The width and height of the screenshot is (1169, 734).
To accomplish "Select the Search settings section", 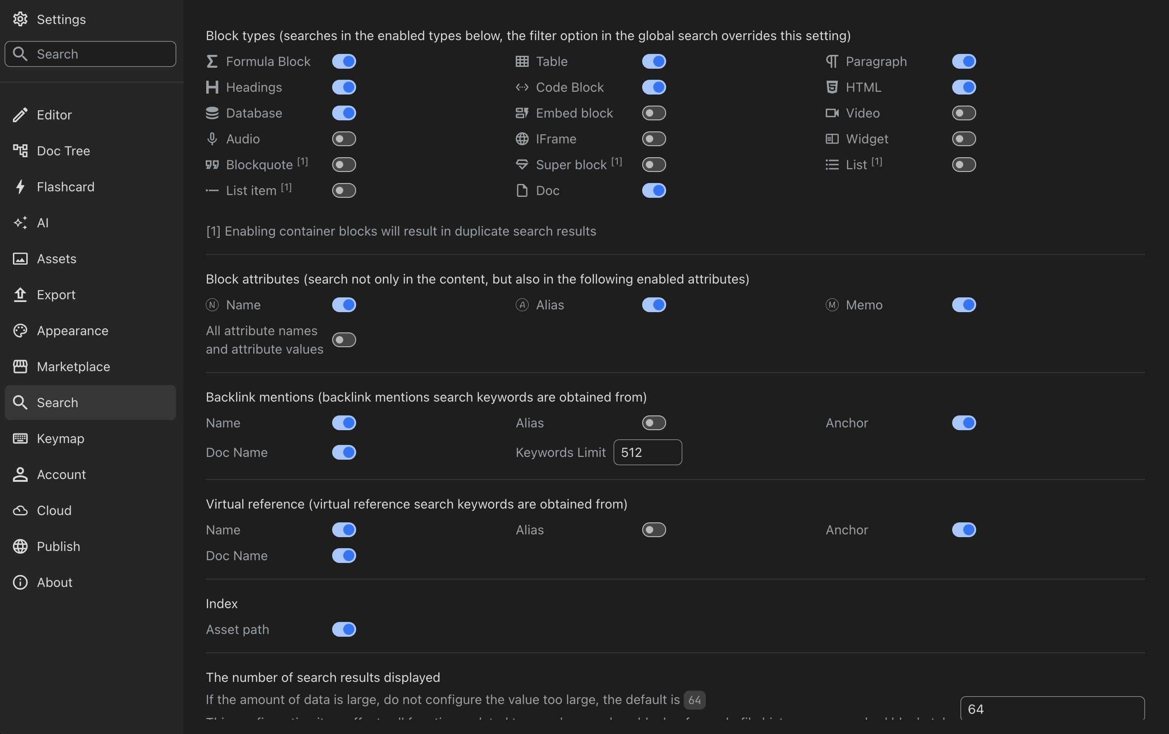I will (x=90, y=402).
